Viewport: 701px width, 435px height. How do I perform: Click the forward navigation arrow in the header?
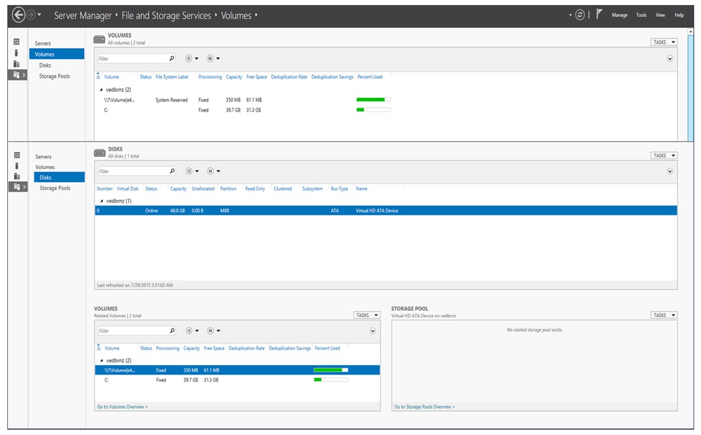coord(31,16)
